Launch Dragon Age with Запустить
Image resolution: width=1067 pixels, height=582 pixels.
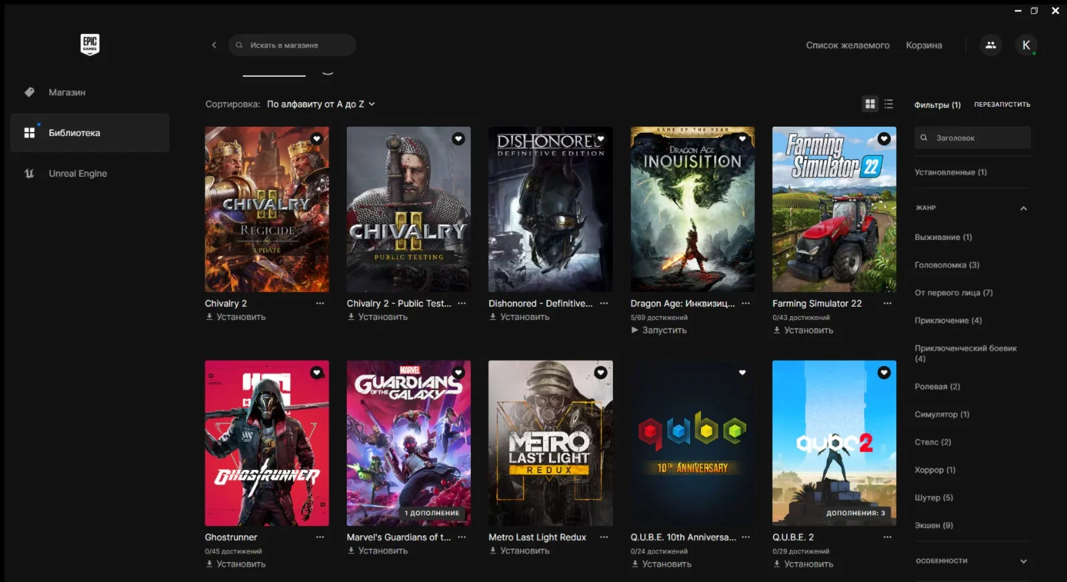pyautogui.click(x=659, y=331)
